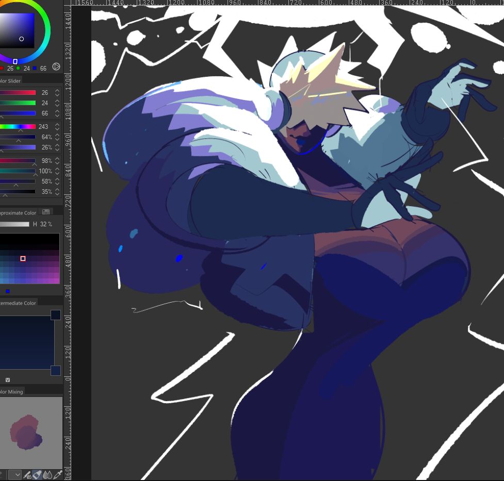Click the circular picker in color square
Image resolution: width=504 pixels, height=481 pixels.
pyautogui.click(x=22, y=39)
